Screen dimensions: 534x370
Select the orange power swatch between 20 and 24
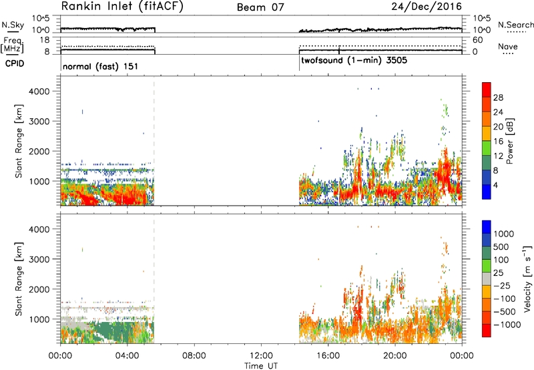tap(487, 119)
